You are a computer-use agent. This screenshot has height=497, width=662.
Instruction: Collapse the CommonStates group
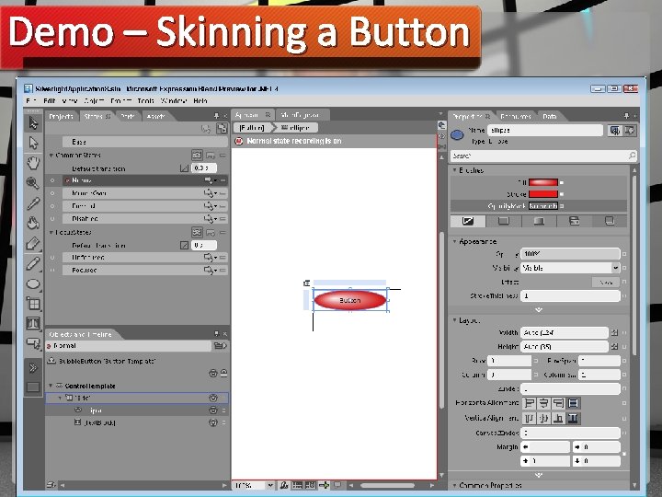pyautogui.click(x=51, y=156)
